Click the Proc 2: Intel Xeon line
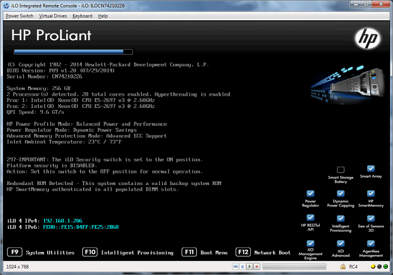Image resolution: width=393 pixels, height=275 pixels. [x=81, y=106]
